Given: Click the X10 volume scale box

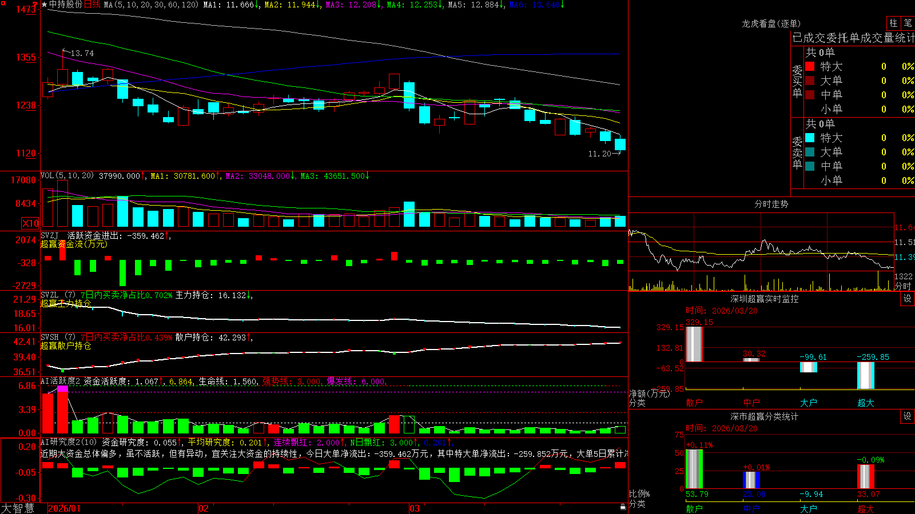Looking at the screenshot, I should (30, 223).
